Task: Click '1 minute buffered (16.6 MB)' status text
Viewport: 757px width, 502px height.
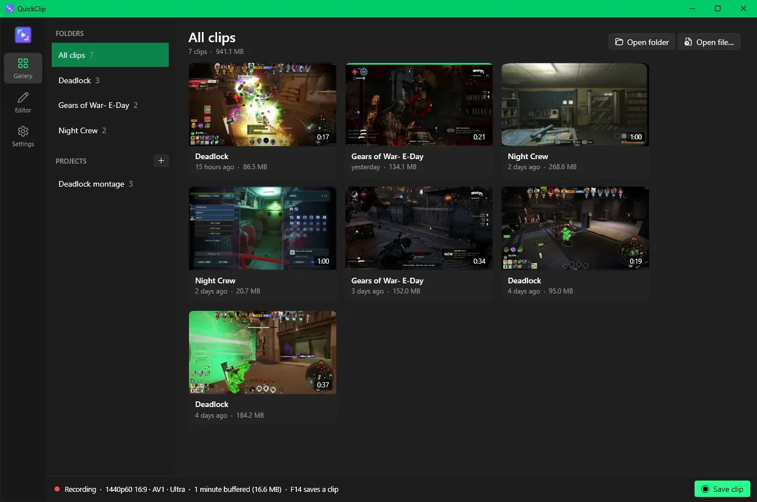Action: [238, 489]
